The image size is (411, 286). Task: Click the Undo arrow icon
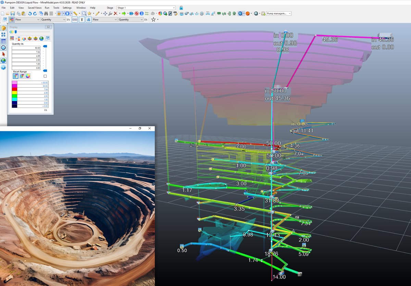(30, 13)
